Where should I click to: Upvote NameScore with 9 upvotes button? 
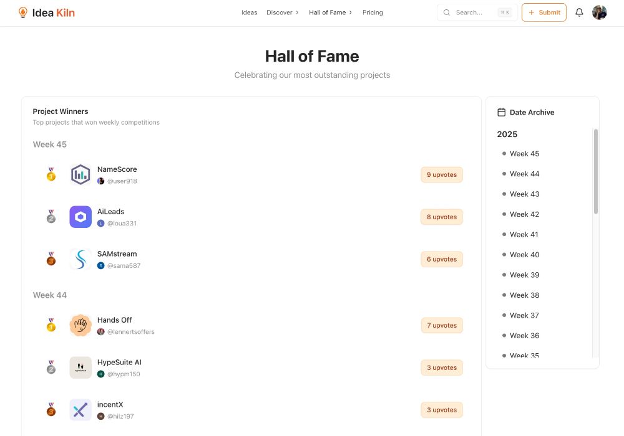[441, 175]
